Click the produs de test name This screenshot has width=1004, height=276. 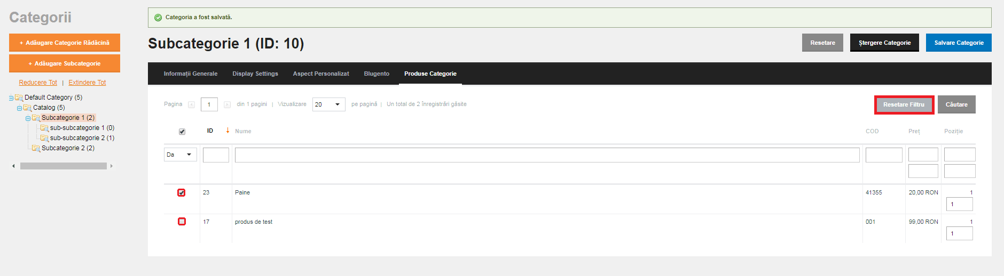(254, 222)
